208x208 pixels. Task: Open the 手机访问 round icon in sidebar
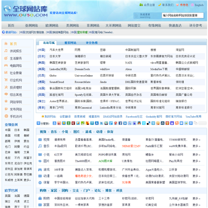6,116
